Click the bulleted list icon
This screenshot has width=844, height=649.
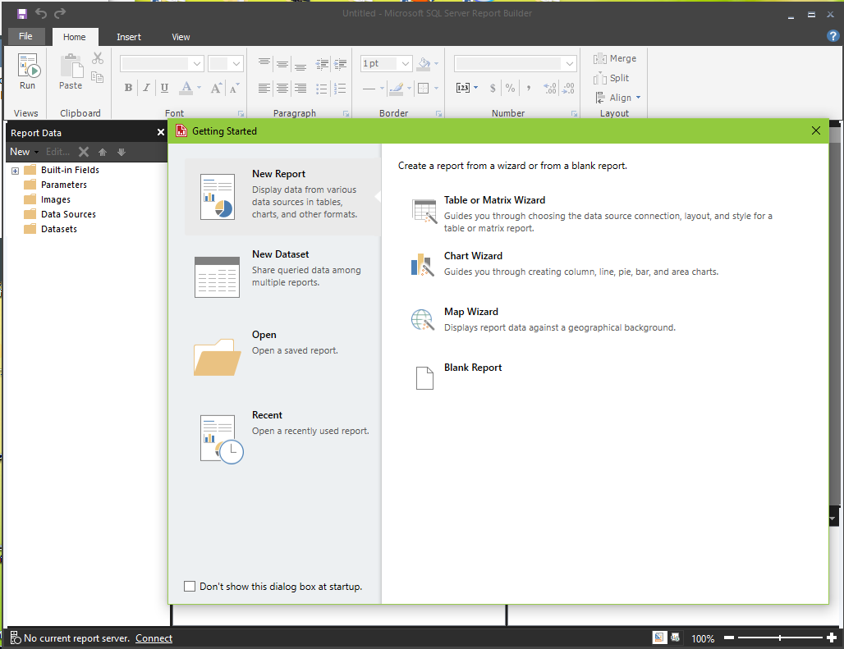[x=321, y=88]
